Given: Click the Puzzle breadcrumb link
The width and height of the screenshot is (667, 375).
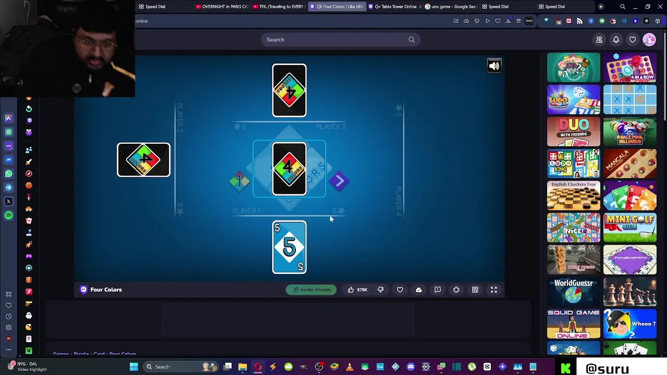Looking at the screenshot, I should [x=81, y=354].
